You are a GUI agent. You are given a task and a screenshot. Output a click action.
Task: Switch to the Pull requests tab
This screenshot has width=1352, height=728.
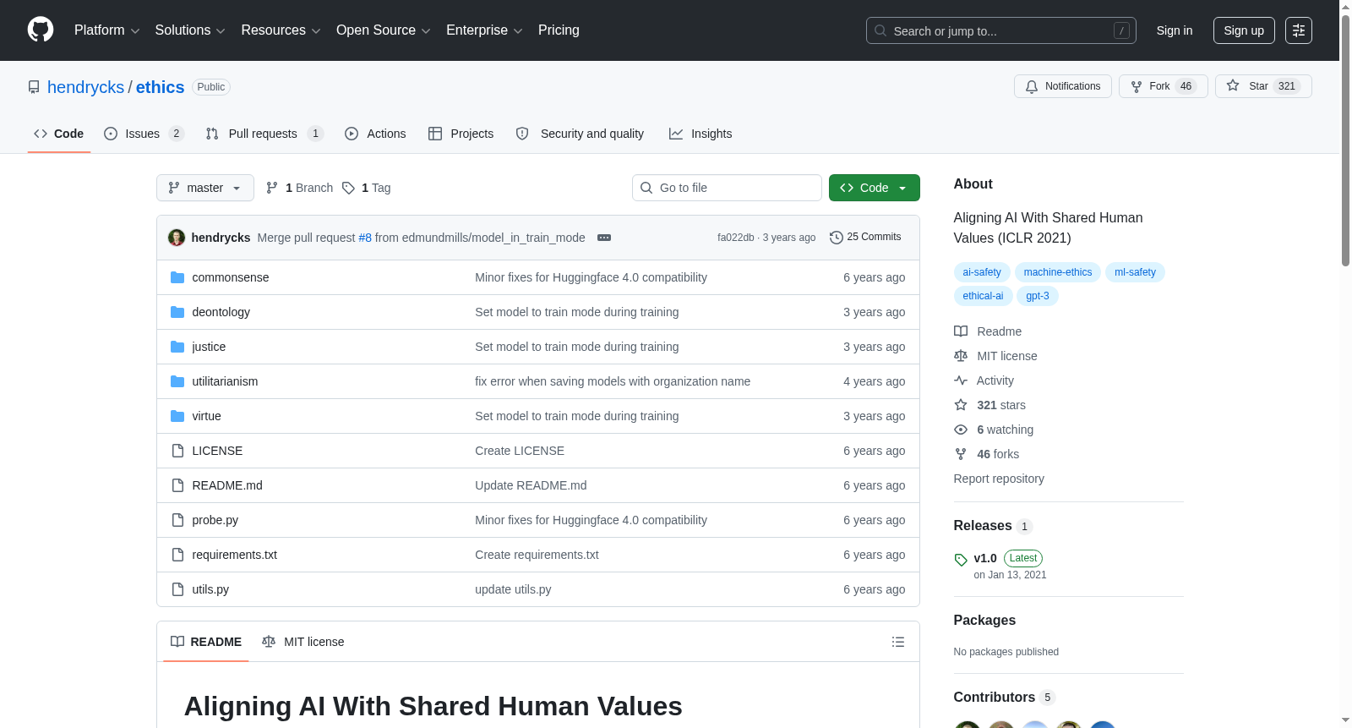[x=264, y=134]
